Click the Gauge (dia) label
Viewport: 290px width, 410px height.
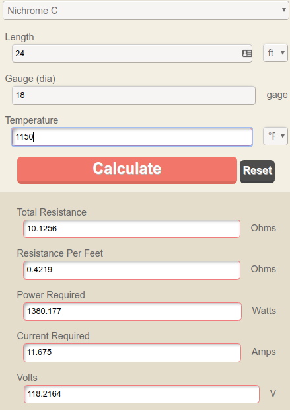click(30, 79)
